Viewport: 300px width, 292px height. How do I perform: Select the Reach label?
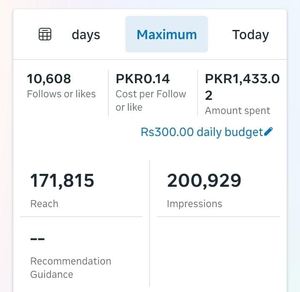[44, 204]
